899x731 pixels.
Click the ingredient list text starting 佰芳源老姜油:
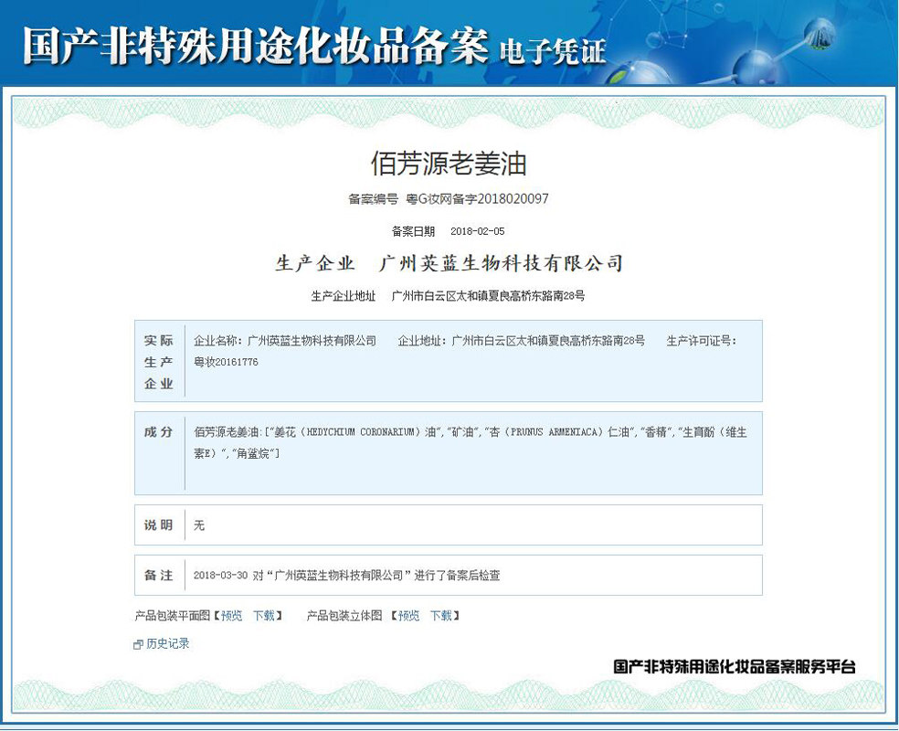coord(471,442)
